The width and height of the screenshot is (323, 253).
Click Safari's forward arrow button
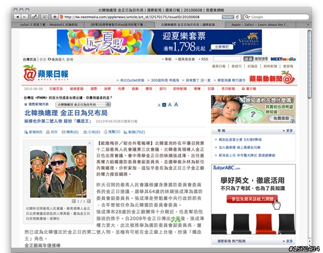point(24,17)
